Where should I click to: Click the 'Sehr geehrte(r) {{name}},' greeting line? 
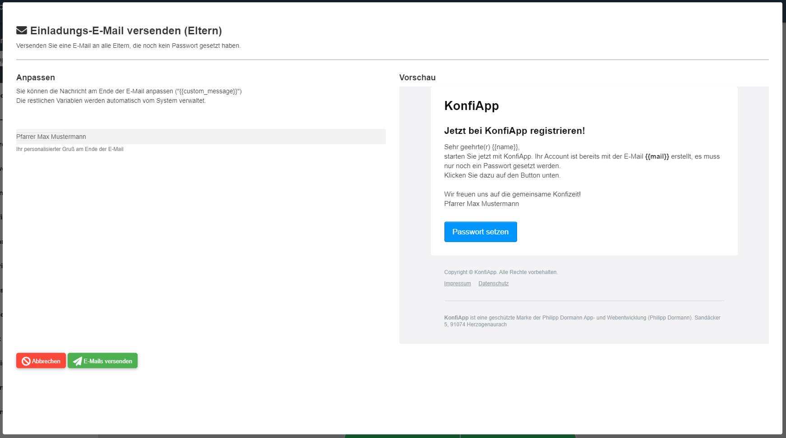click(x=482, y=147)
